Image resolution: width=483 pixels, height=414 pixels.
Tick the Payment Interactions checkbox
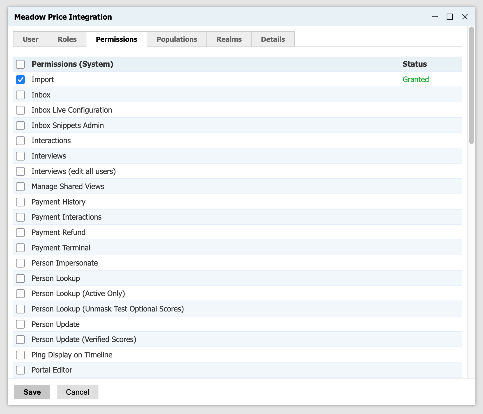(20, 217)
